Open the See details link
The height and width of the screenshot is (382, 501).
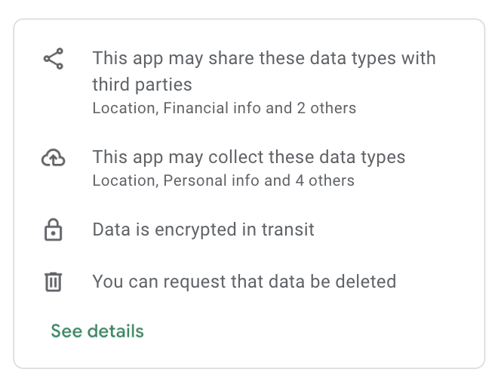pos(97,331)
